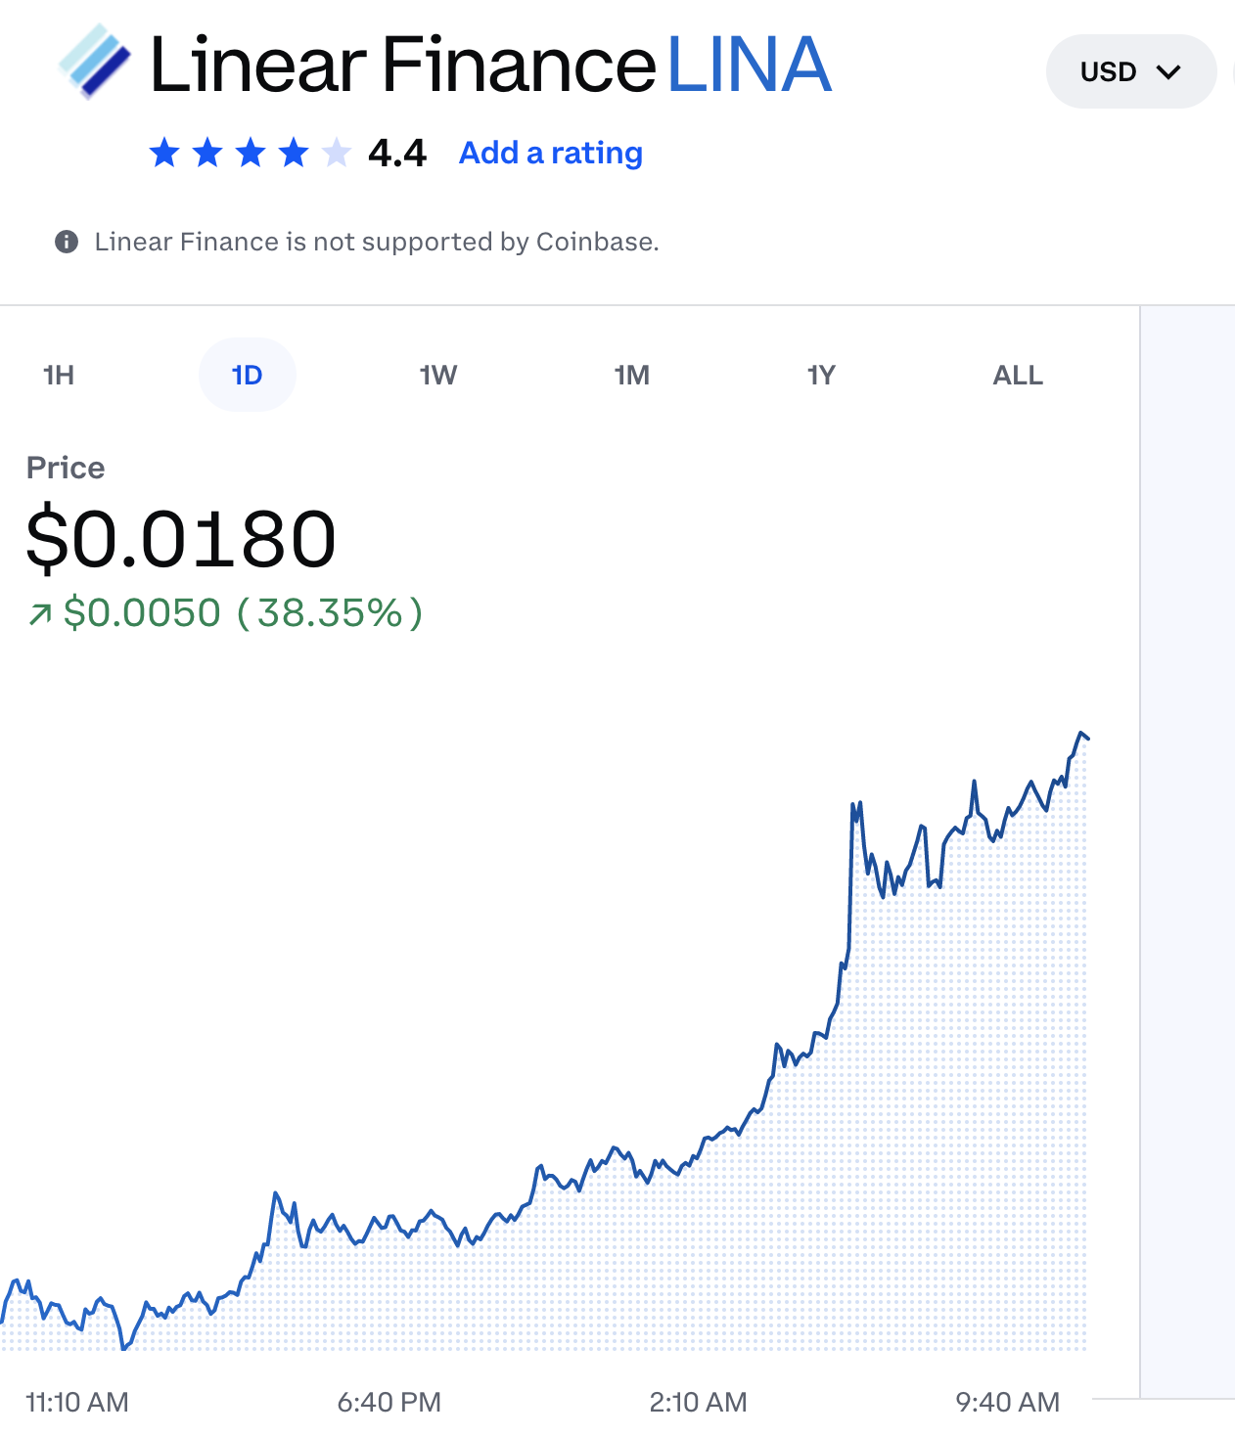Show the 1M price history
This screenshot has height=1436, width=1235.
tap(632, 376)
